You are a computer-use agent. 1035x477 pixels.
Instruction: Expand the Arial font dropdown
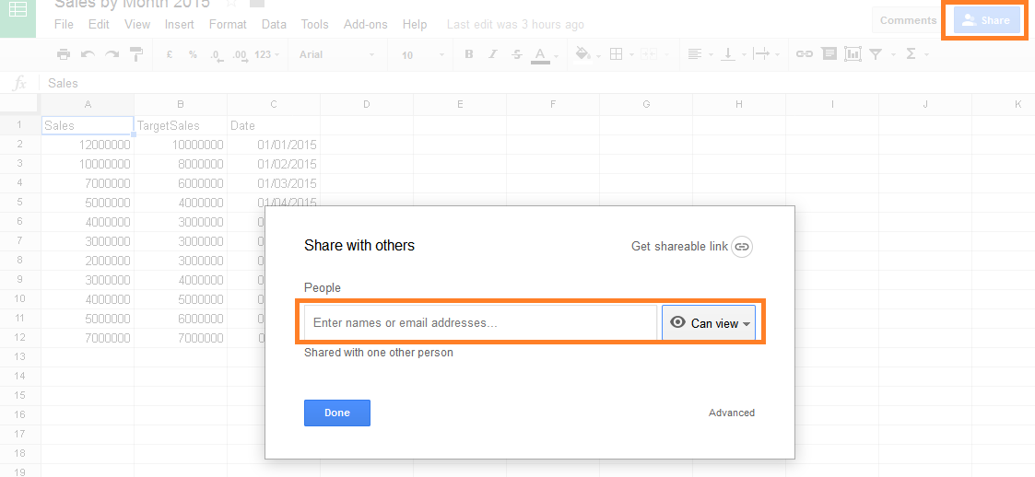coord(336,55)
